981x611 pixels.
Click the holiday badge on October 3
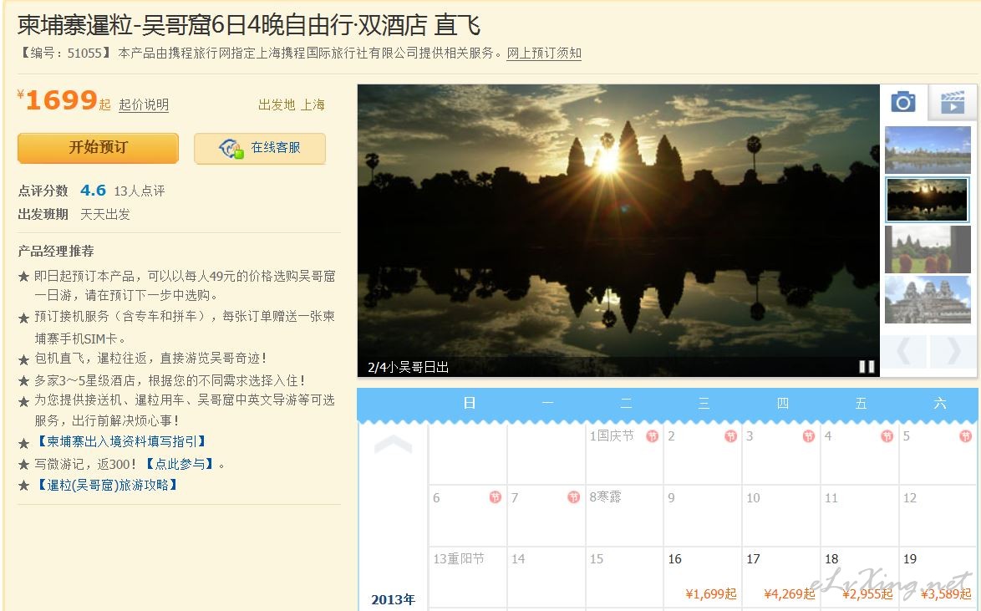pos(809,436)
